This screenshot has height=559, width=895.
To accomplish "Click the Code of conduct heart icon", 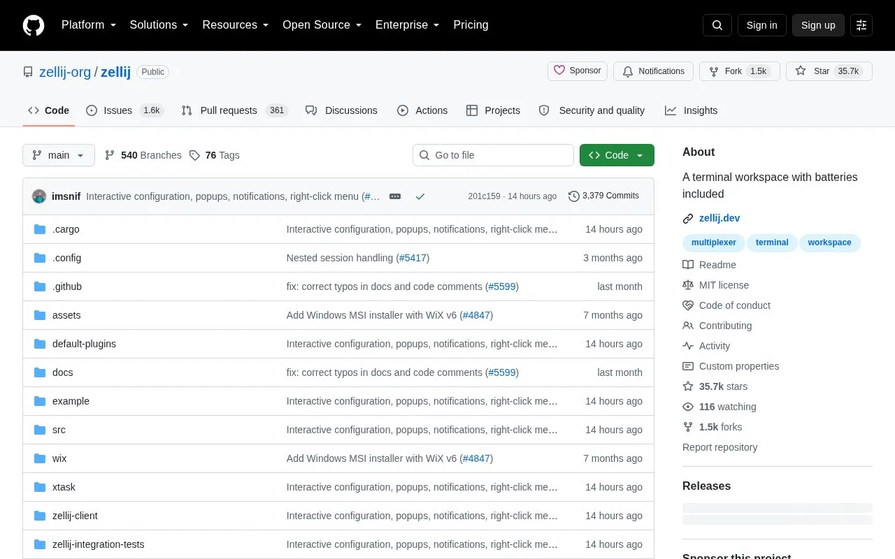I will (x=688, y=305).
